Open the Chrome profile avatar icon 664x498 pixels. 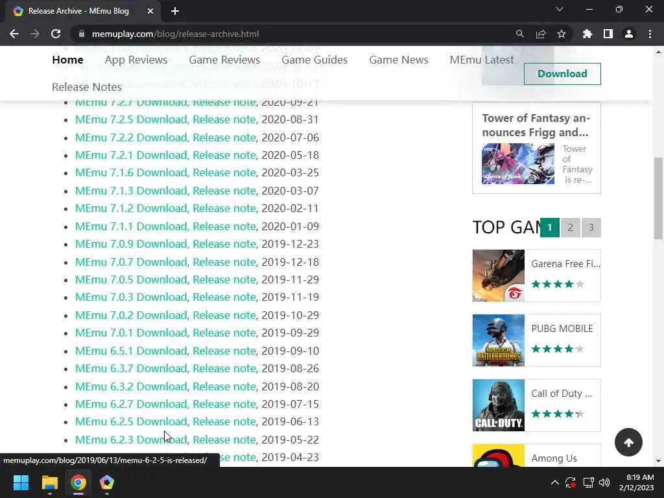(629, 34)
